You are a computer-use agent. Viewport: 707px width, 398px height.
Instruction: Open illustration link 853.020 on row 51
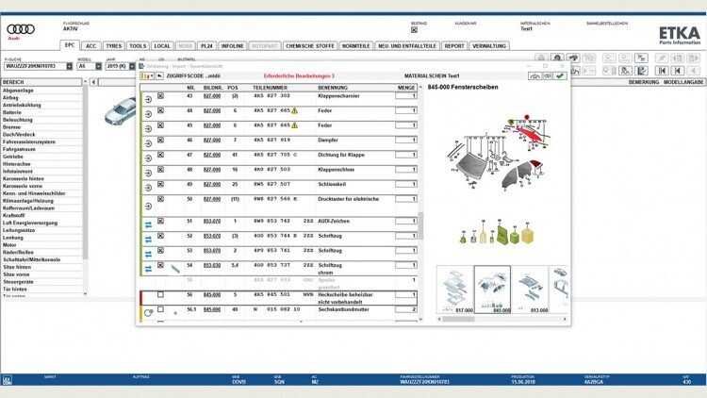[x=212, y=221]
